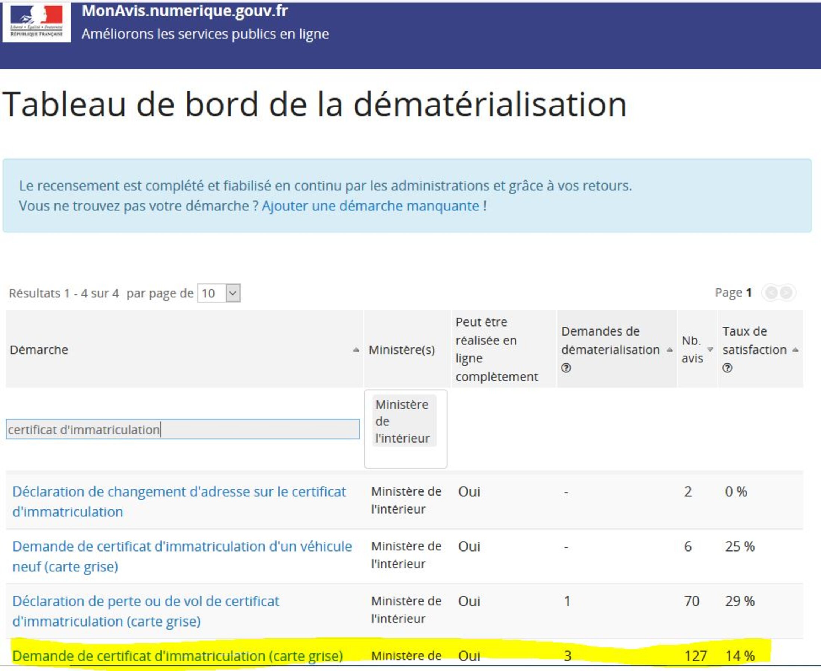Click help icon under Demandes de dématerialisation
The image size is (821, 671).
pos(566,368)
